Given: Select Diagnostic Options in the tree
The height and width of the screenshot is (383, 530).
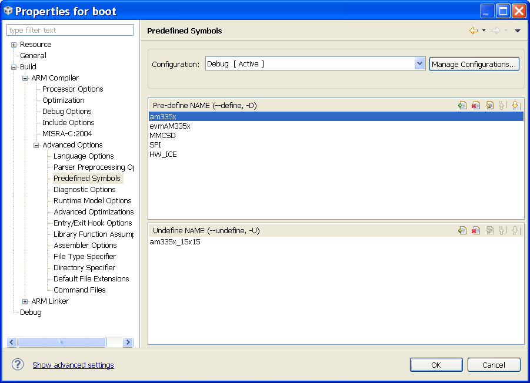Looking at the screenshot, I should (84, 190).
